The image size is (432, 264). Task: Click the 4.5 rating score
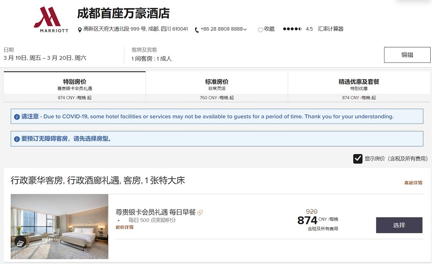(x=309, y=29)
